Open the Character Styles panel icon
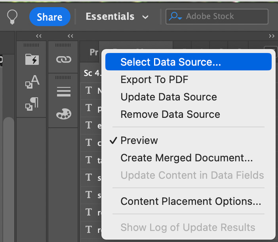This screenshot has height=242, width=278. [x=32, y=82]
